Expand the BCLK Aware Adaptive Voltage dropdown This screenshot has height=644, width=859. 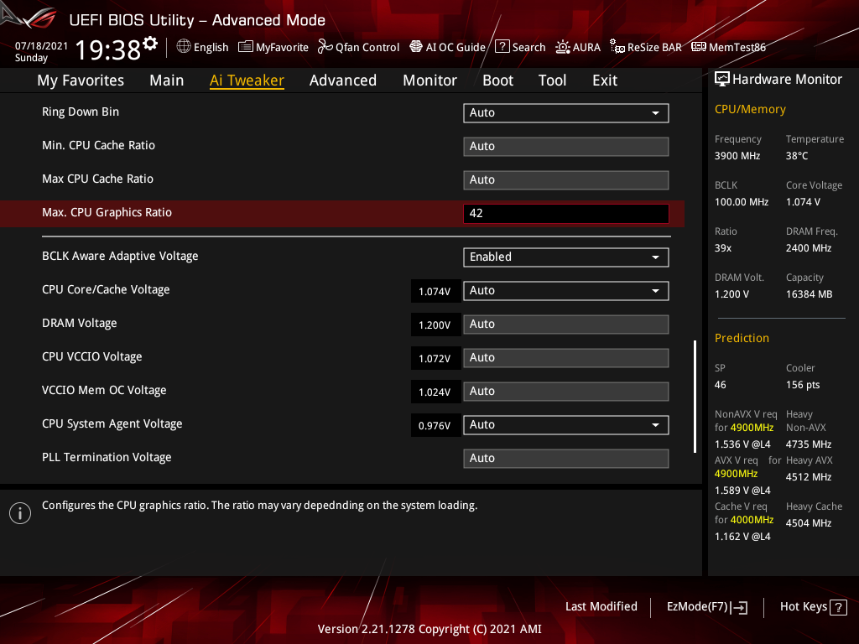click(565, 257)
